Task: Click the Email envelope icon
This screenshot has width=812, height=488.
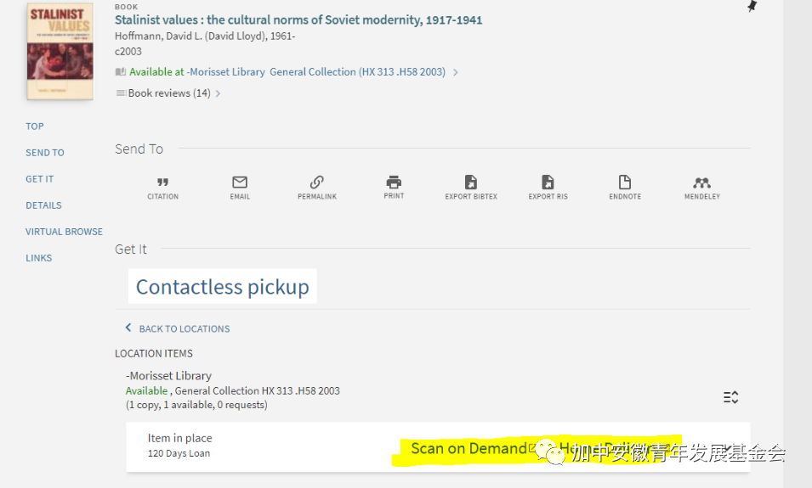Action: tap(240, 182)
